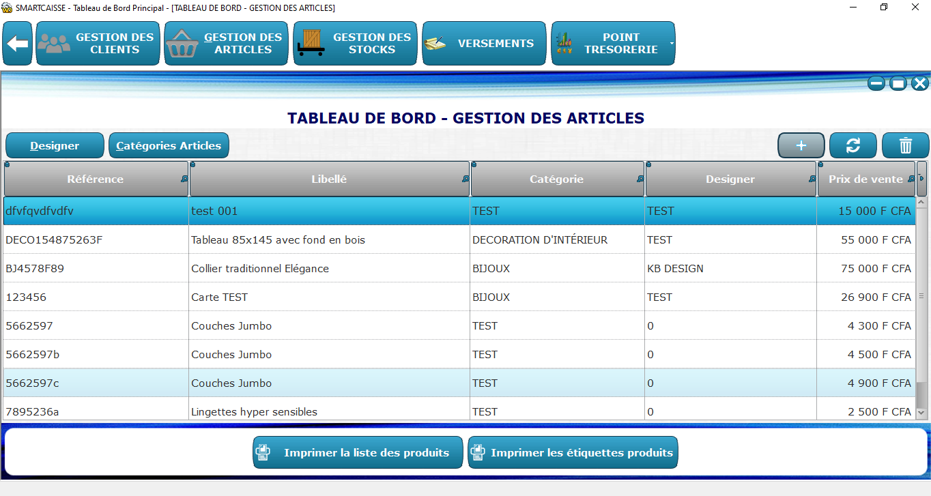Click the back arrow icon
This screenshot has width=931, height=496.
18,44
